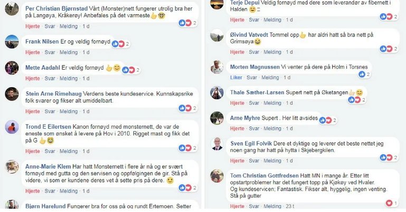Open Sven Egil Folvik's profile name
The height and width of the screenshot is (212, 406).
click(x=251, y=143)
